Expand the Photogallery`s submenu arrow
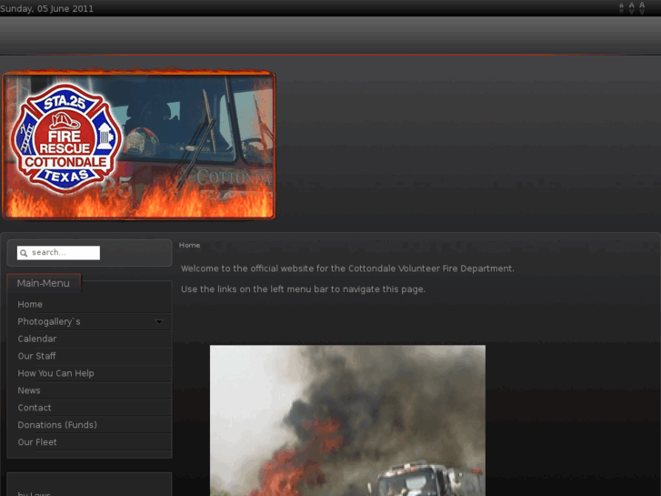The height and width of the screenshot is (496, 661). point(159,321)
